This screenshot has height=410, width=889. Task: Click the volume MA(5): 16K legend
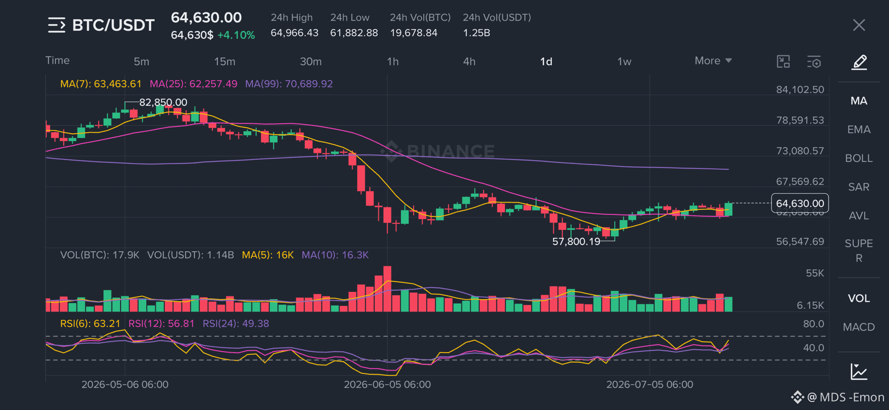(x=268, y=255)
